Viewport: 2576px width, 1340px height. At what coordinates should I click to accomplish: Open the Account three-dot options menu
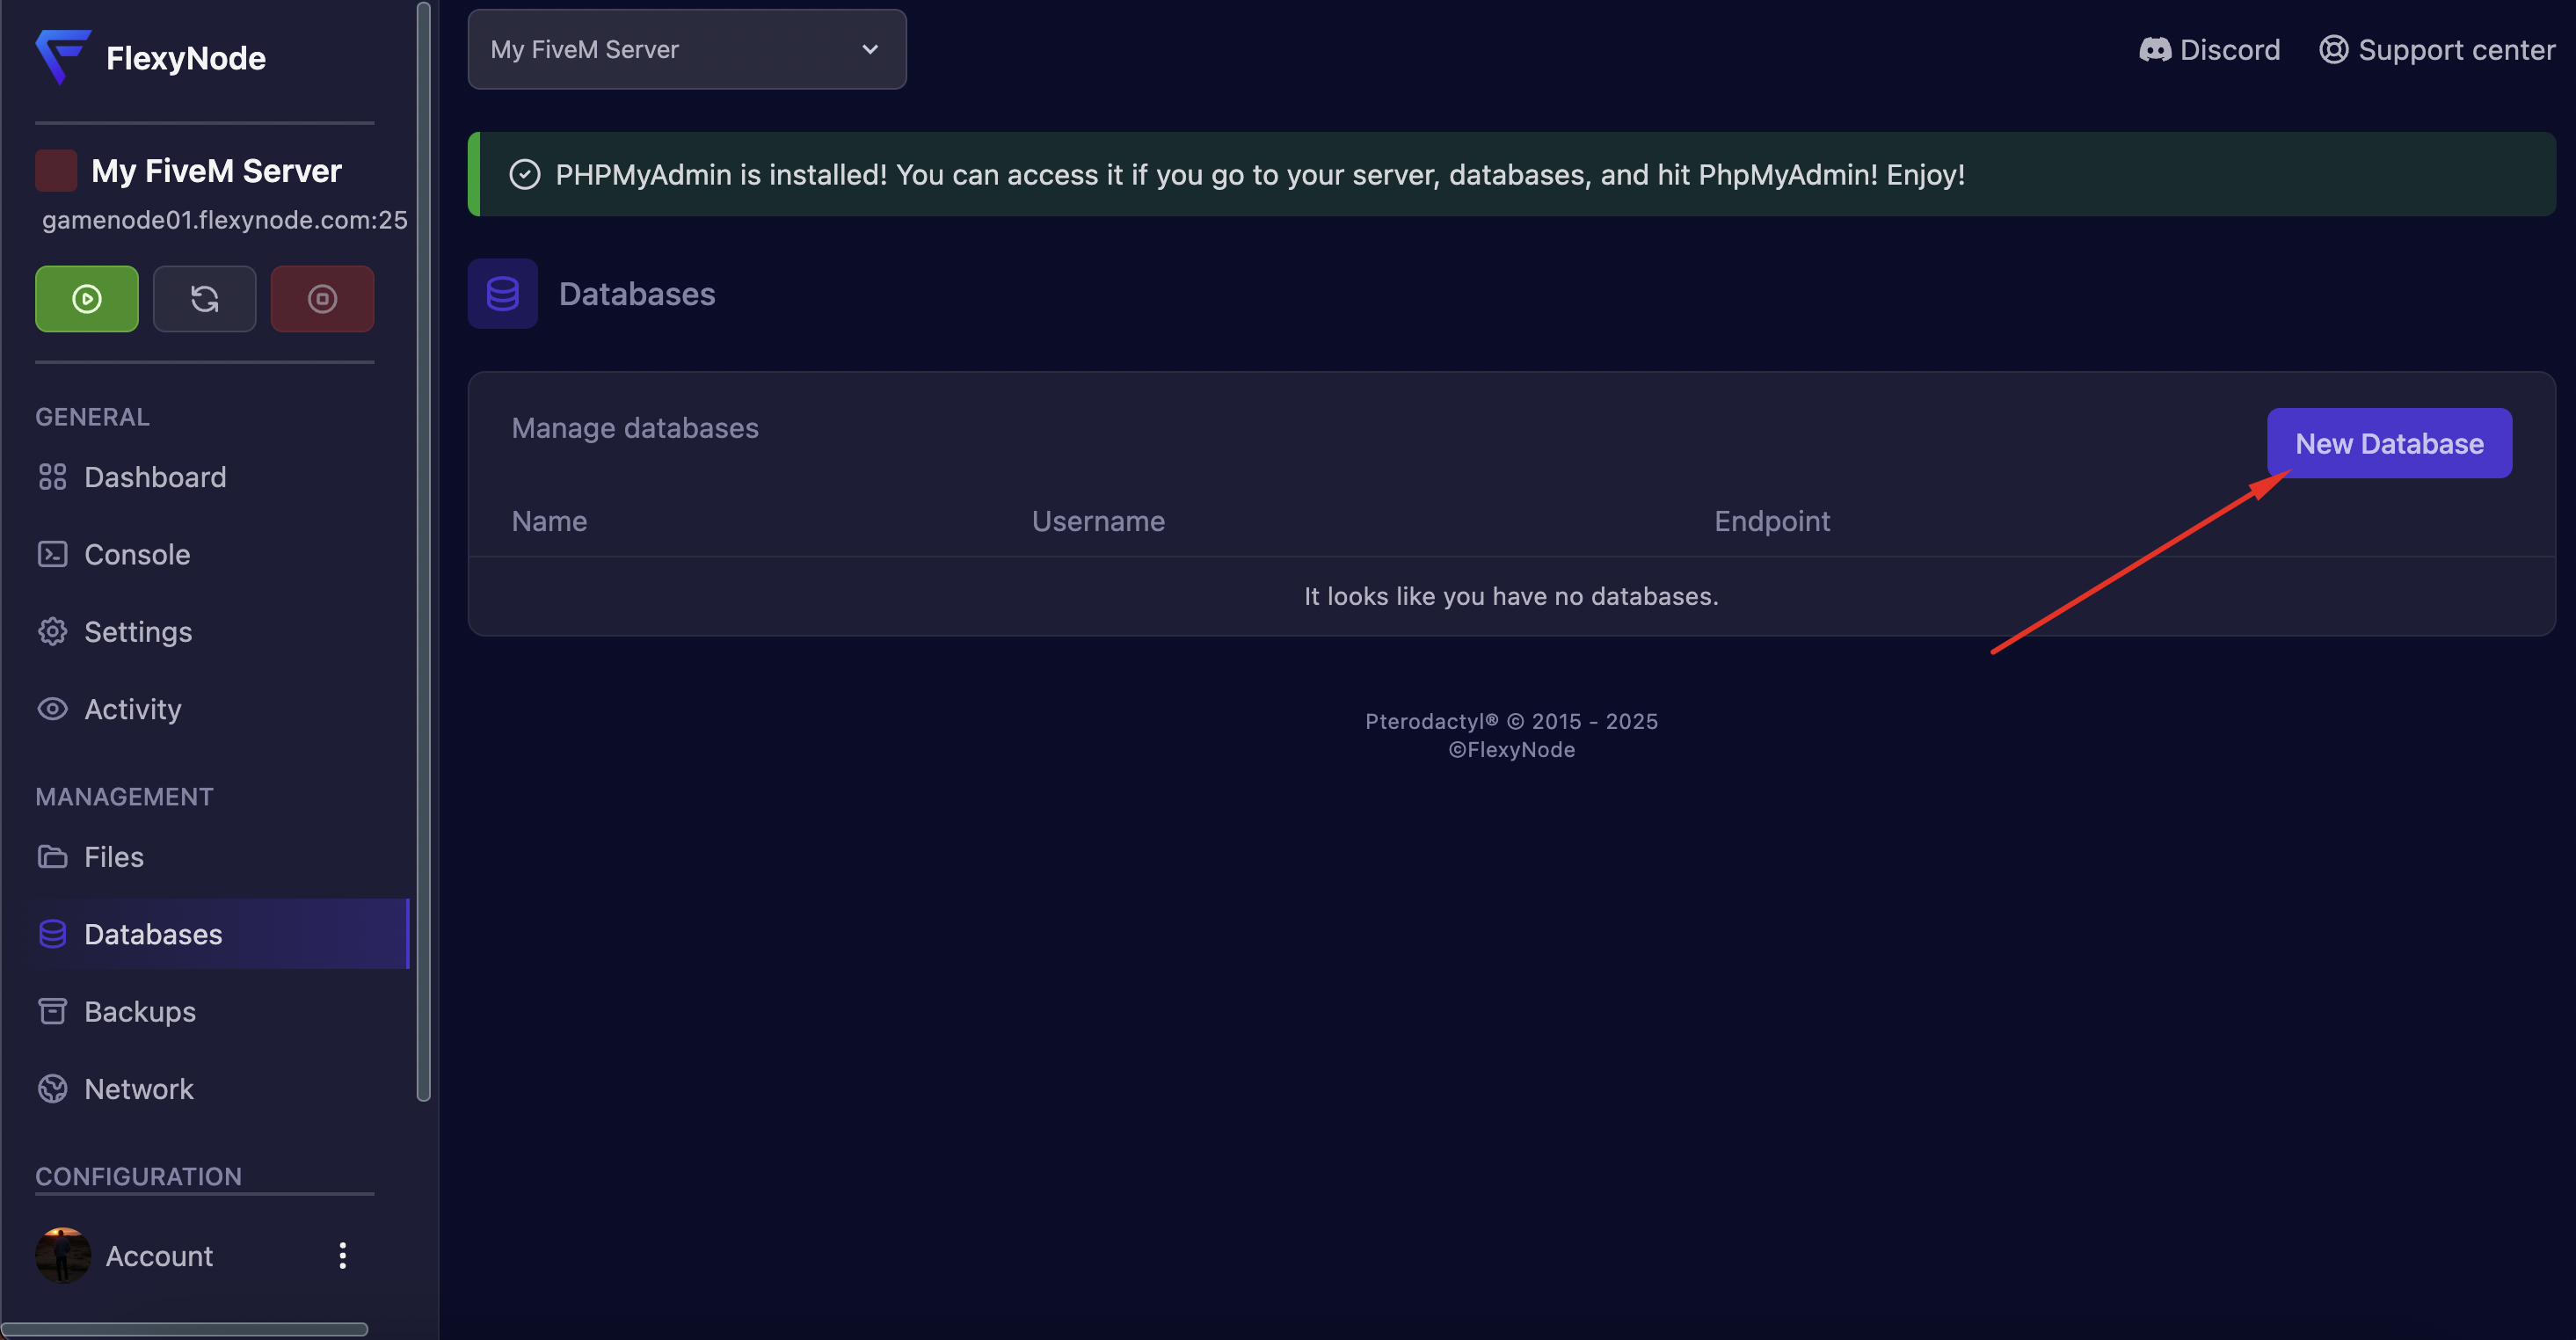click(x=342, y=1255)
